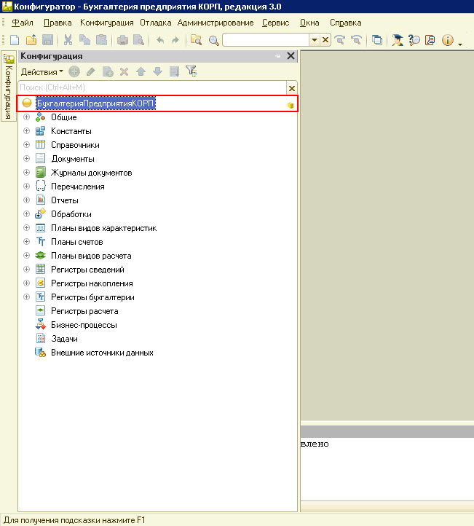
Task: Open the Справка menu
Action: click(346, 23)
